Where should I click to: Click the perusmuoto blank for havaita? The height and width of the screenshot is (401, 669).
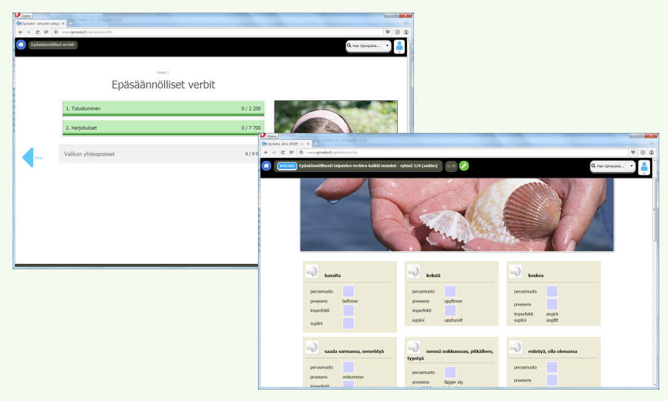click(348, 292)
